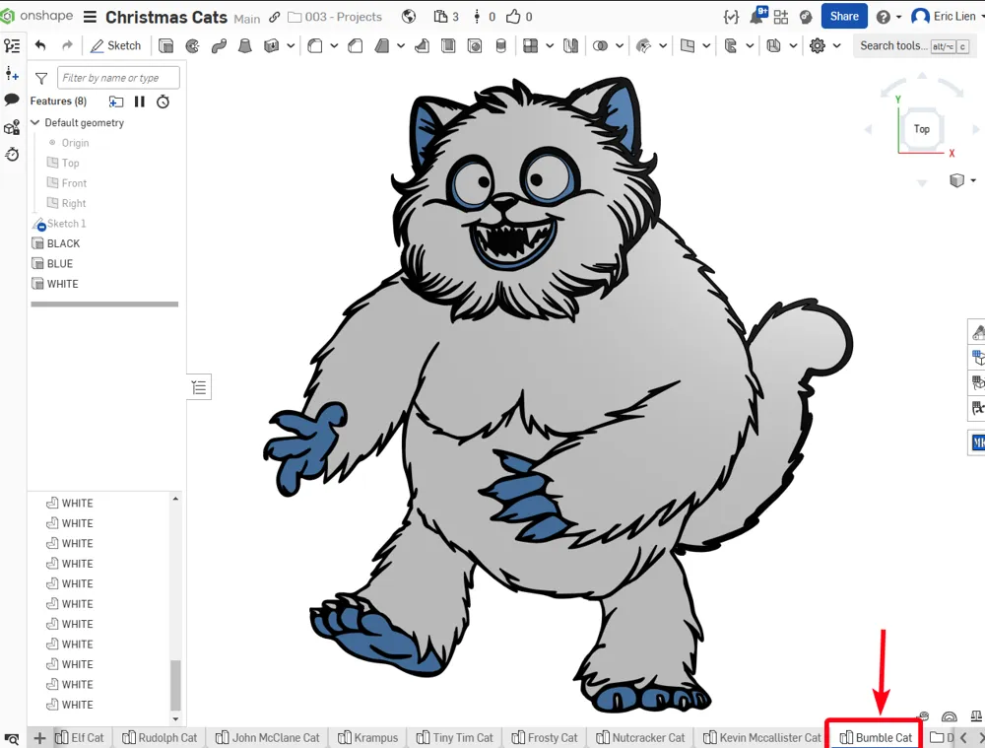Screen dimensions: 985x748
Task: Switch to the John McClane Cat tab
Action: 268,738
